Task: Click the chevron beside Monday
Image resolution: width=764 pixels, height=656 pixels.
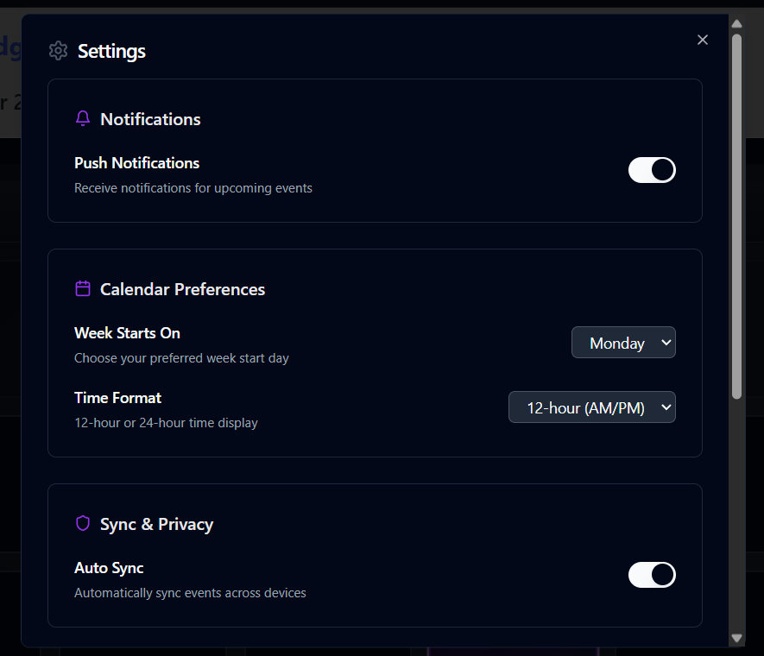Action: click(x=666, y=343)
